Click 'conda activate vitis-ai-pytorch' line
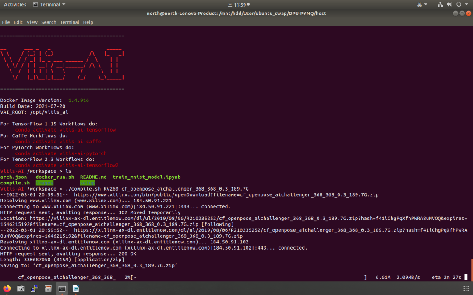 pyautogui.click(x=61, y=153)
